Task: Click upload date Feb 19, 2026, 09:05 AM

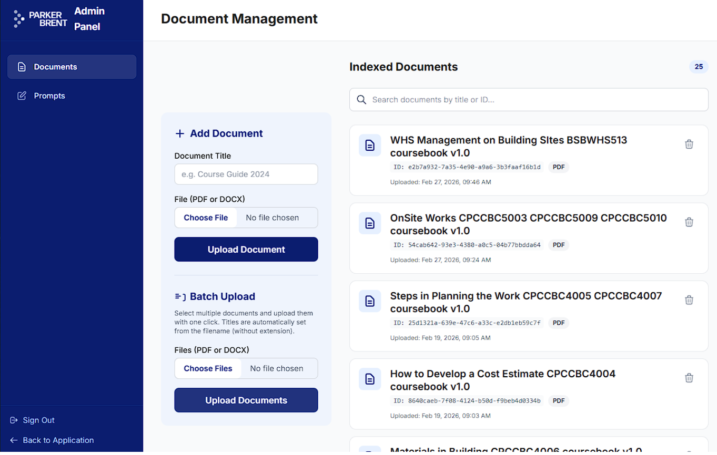Action: 440,338
